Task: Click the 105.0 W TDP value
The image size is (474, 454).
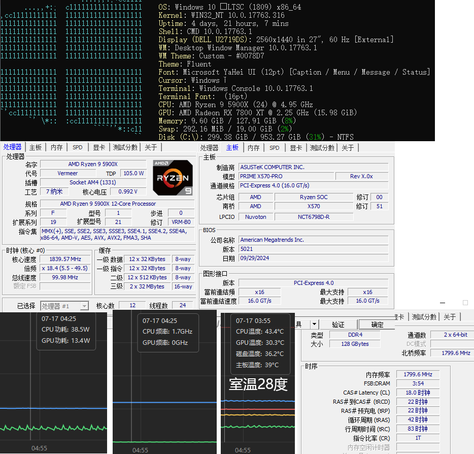Action: (133, 173)
